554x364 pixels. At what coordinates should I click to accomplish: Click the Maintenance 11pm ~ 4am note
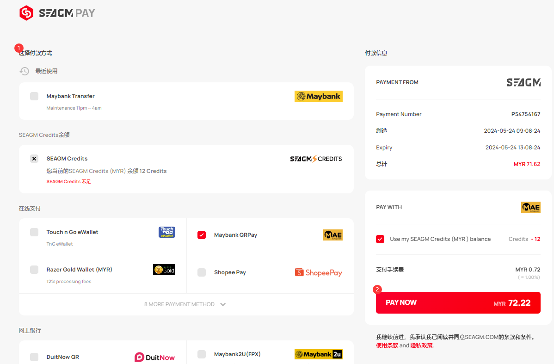point(74,108)
